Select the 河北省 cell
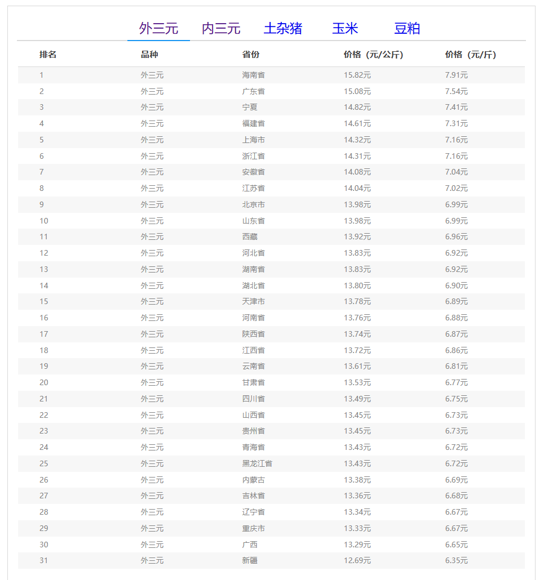 click(x=254, y=253)
